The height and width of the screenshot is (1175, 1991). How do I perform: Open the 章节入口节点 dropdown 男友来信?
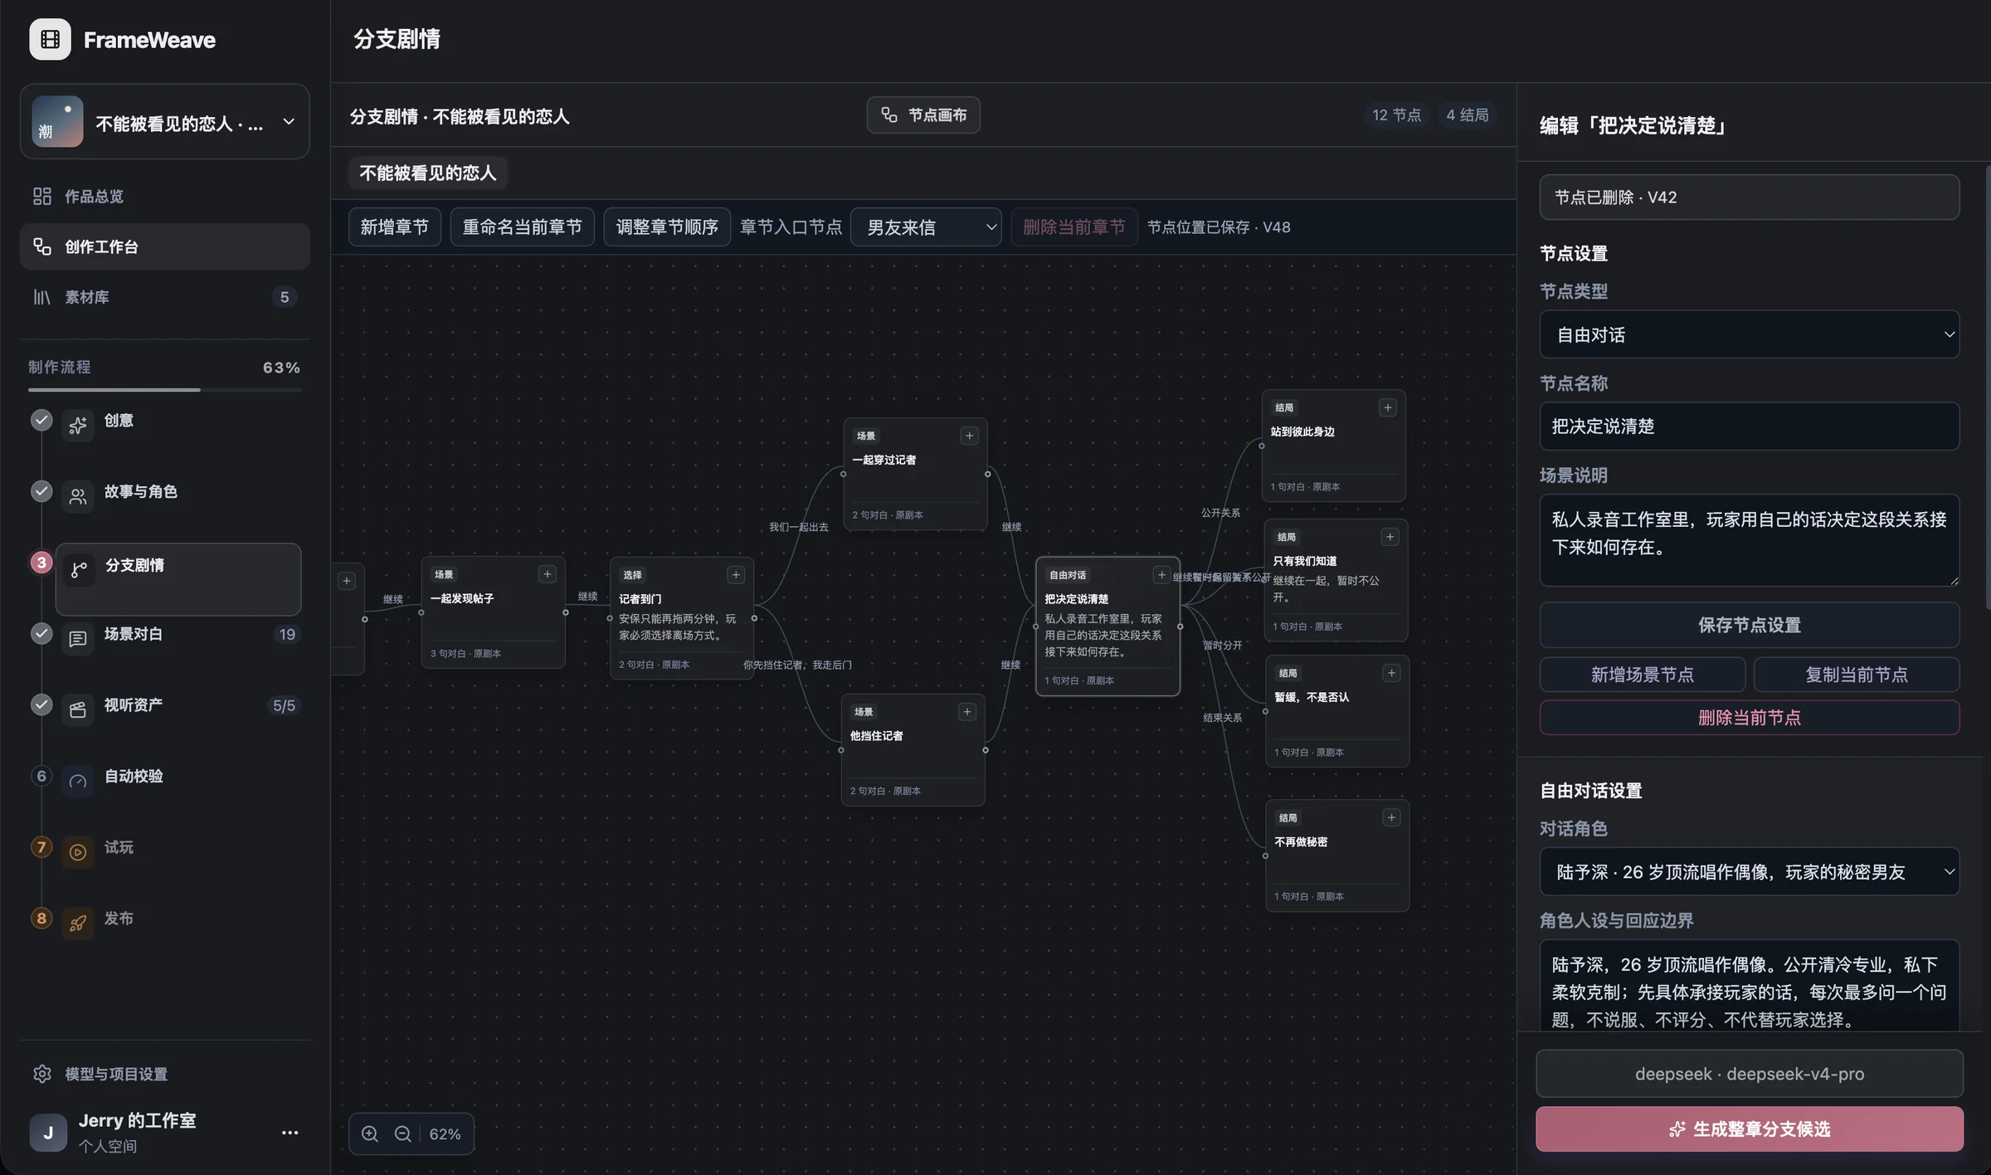point(926,227)
